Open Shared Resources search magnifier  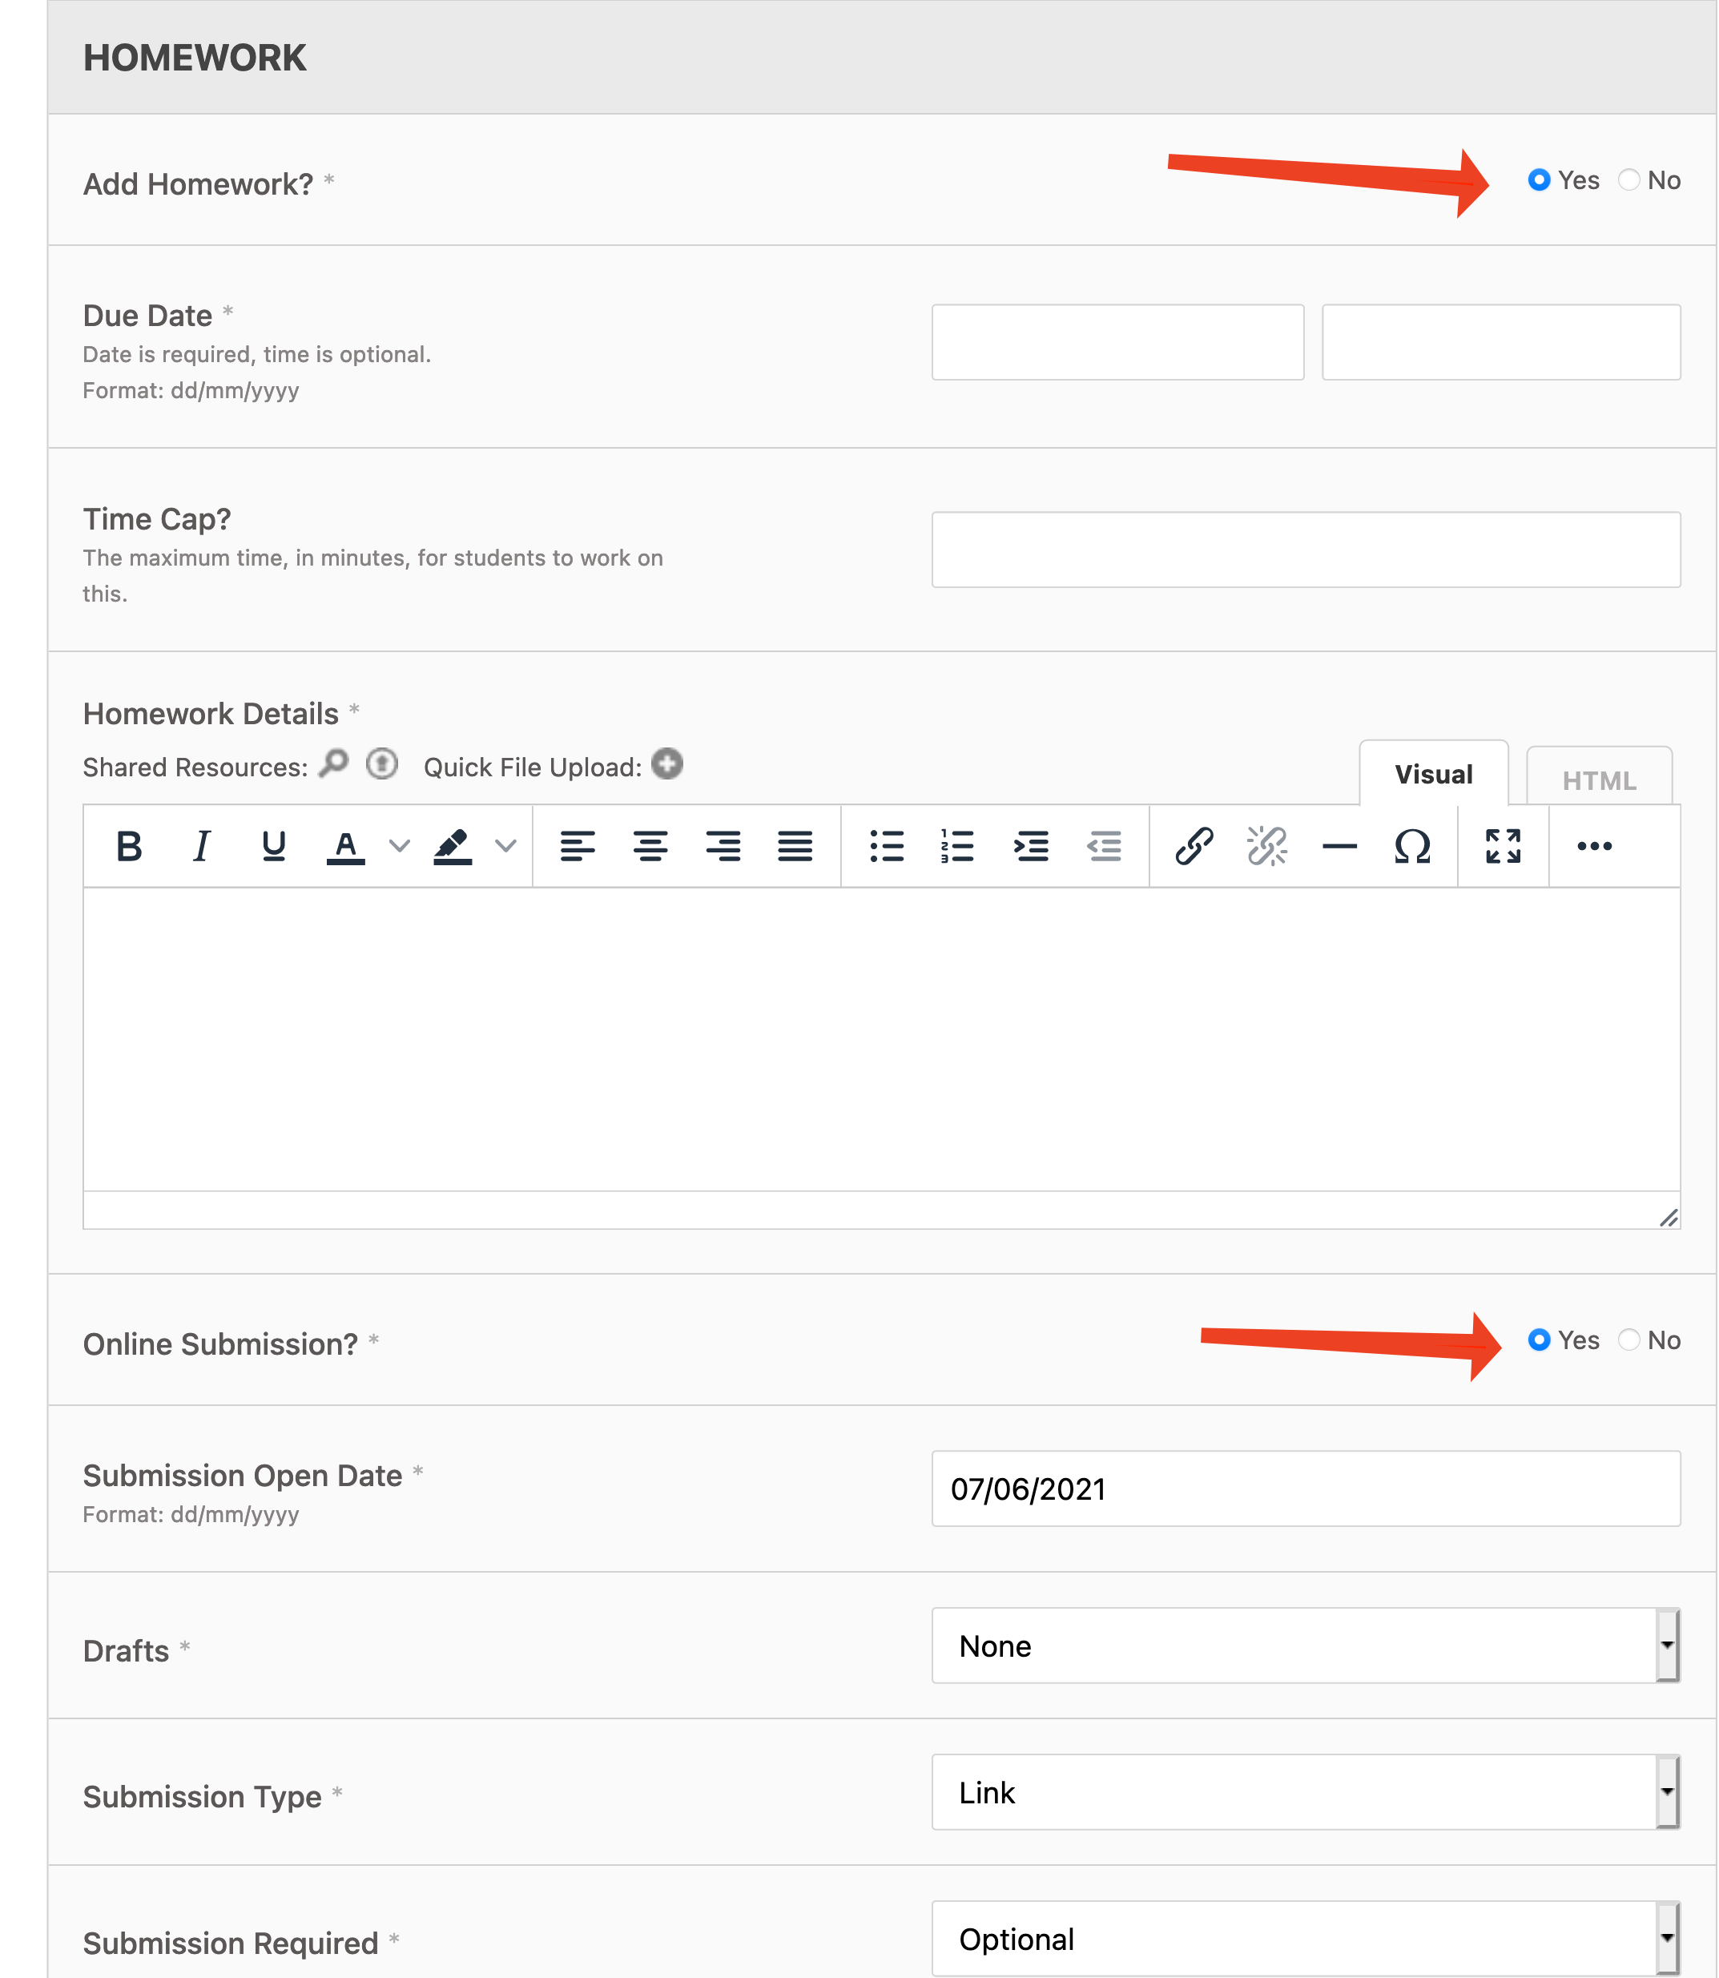click(x=333, y=764)
